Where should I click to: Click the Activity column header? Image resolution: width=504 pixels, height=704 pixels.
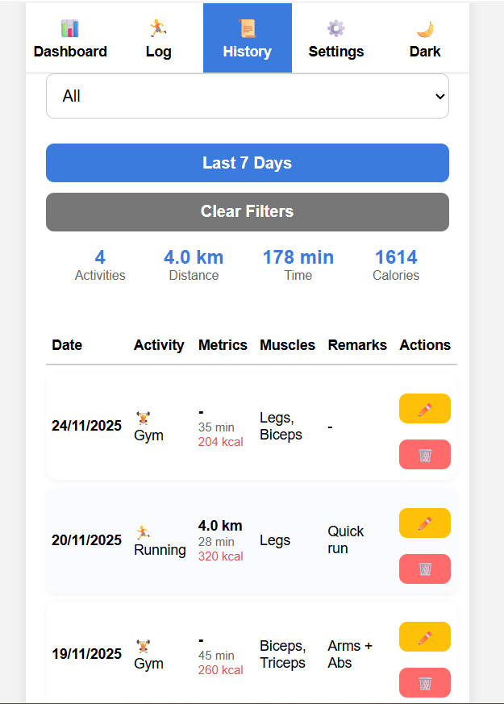[x=159, y=345]
